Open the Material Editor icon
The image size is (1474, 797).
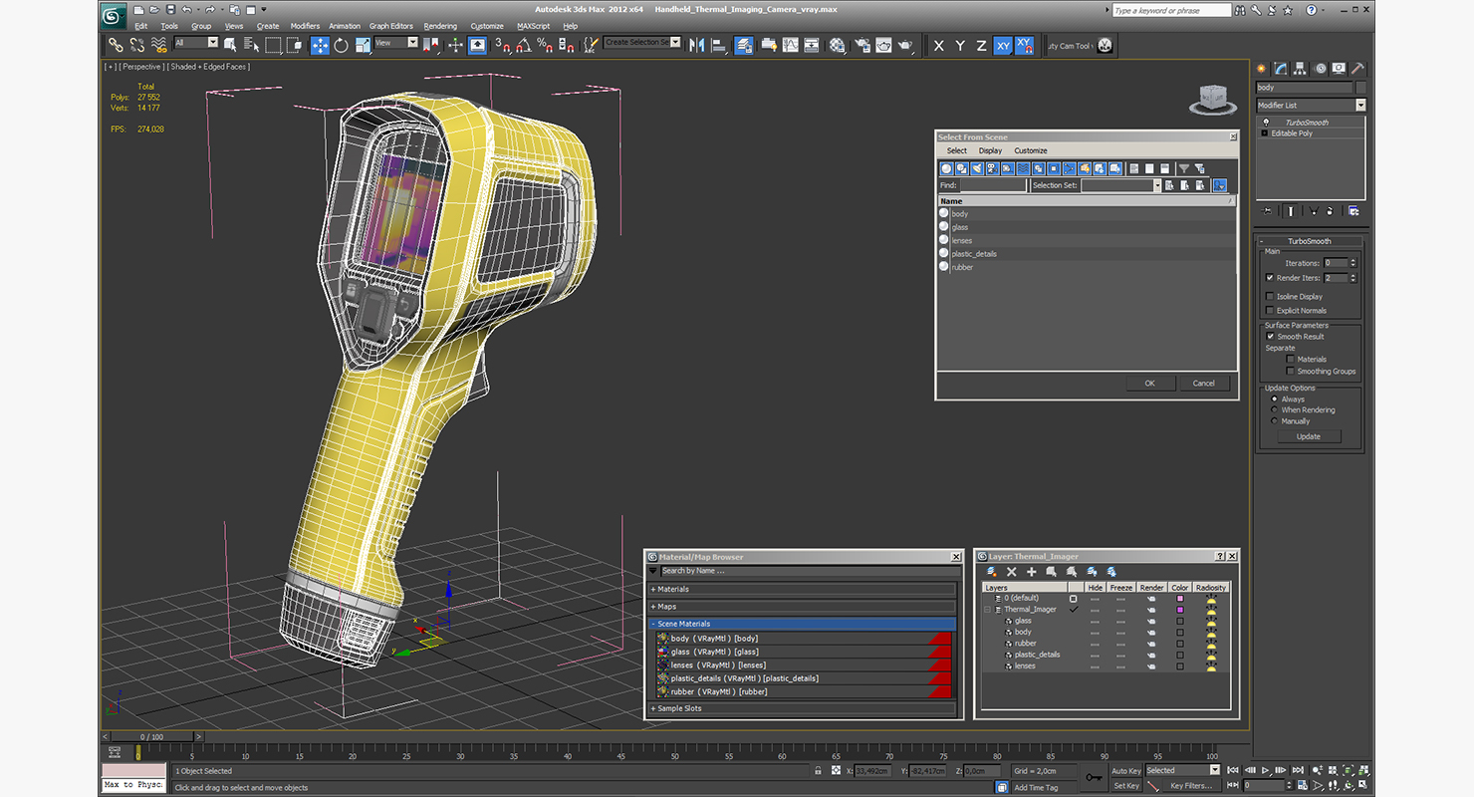click(838, 45)
